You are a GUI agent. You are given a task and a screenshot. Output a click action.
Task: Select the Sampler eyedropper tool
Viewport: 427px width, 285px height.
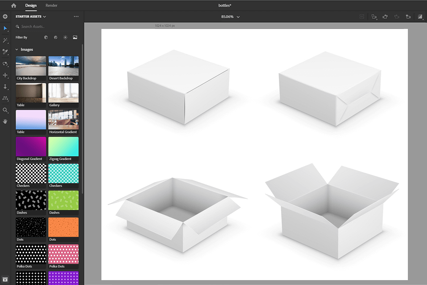5,52
